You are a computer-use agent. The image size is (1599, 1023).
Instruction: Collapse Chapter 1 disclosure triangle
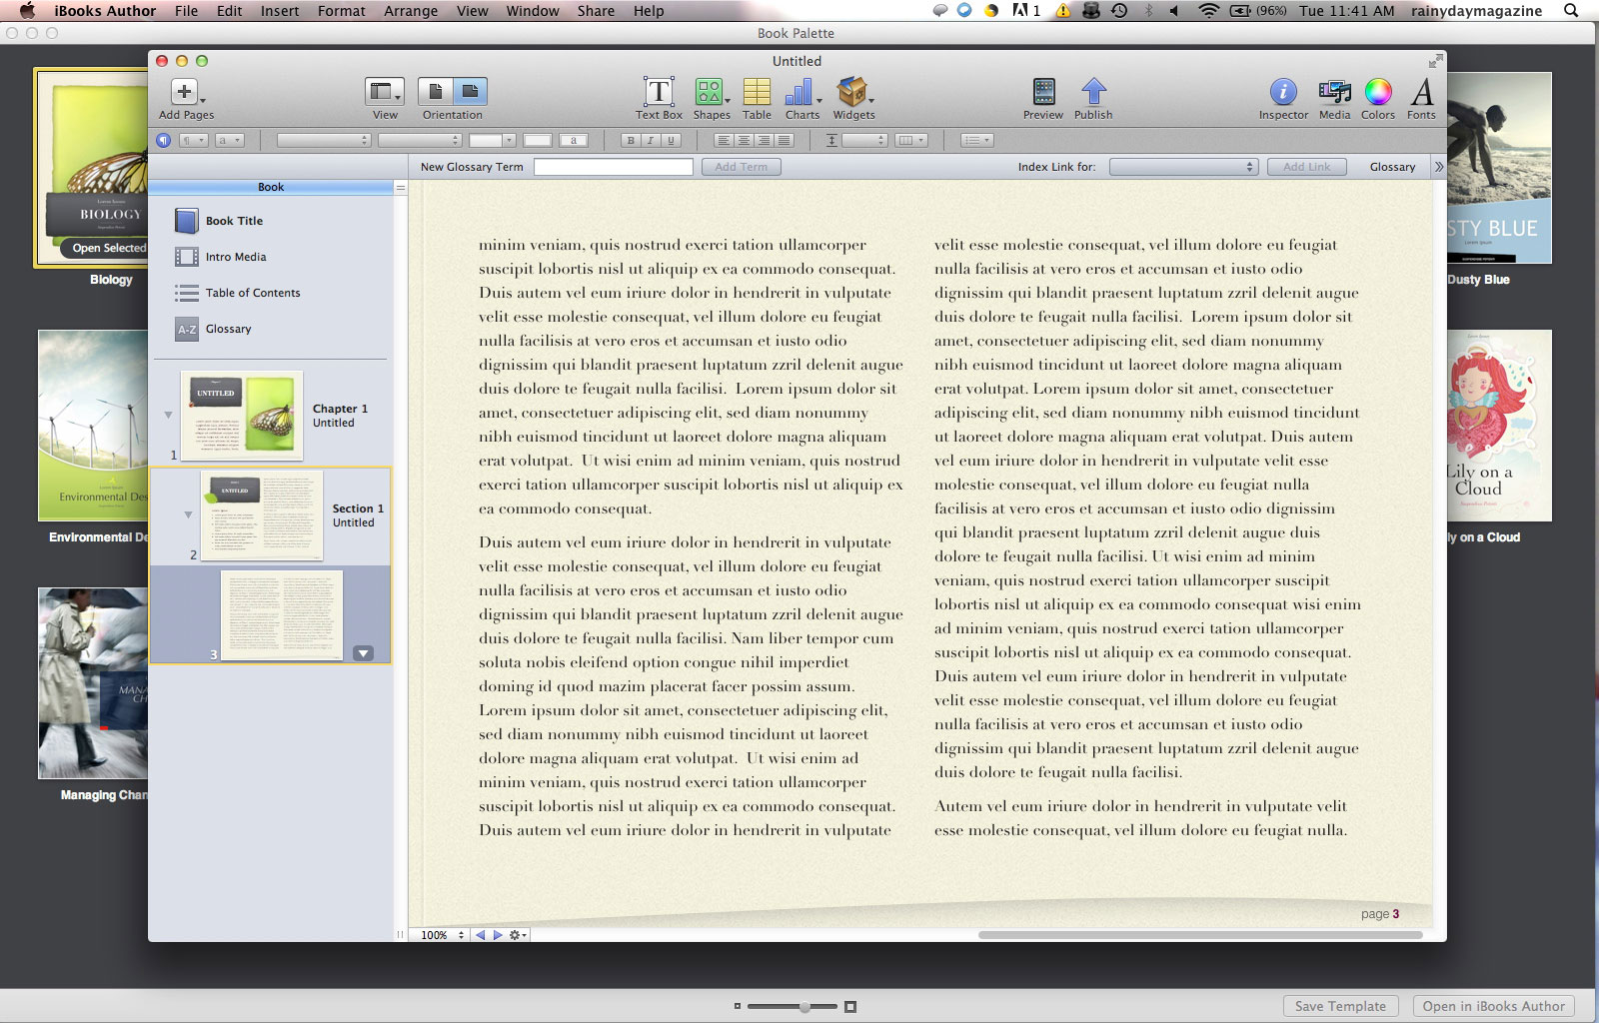pyautogui.click(x=168, y=415)
